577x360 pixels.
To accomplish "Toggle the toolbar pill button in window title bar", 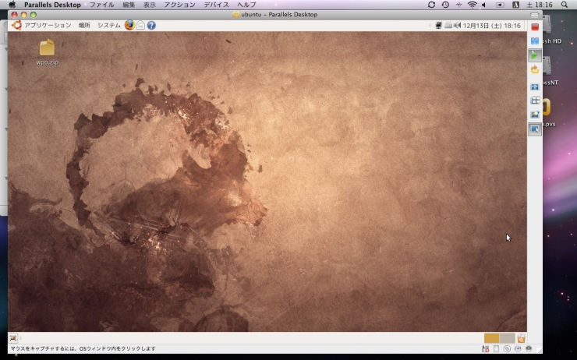I will [x=534, y=15].
